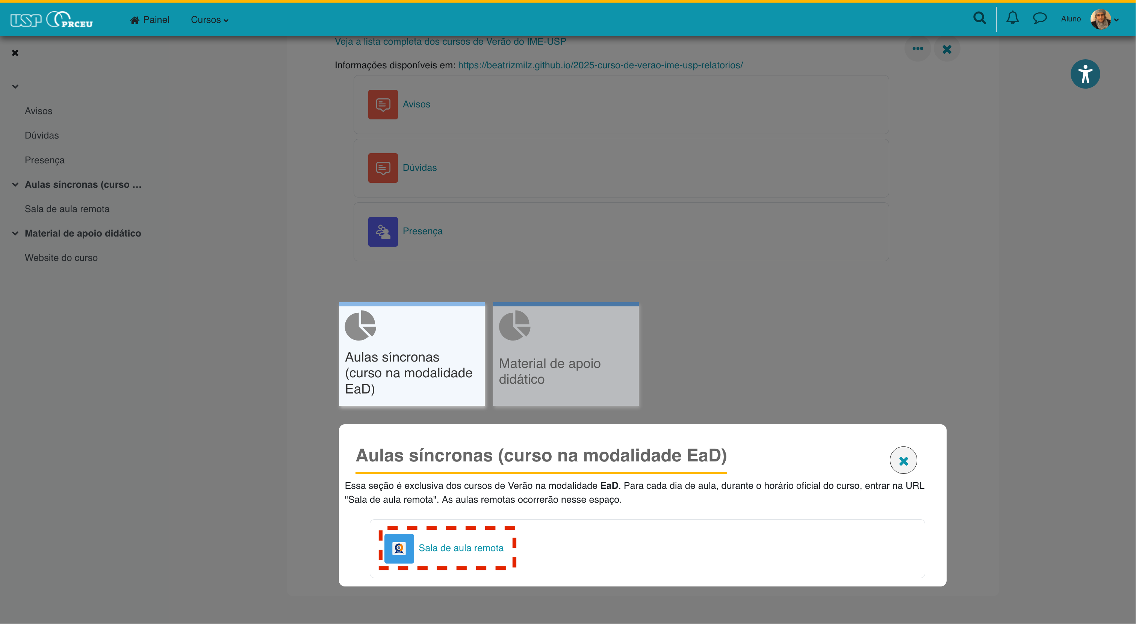Click the Presença attendance icon

pos(383,231)
